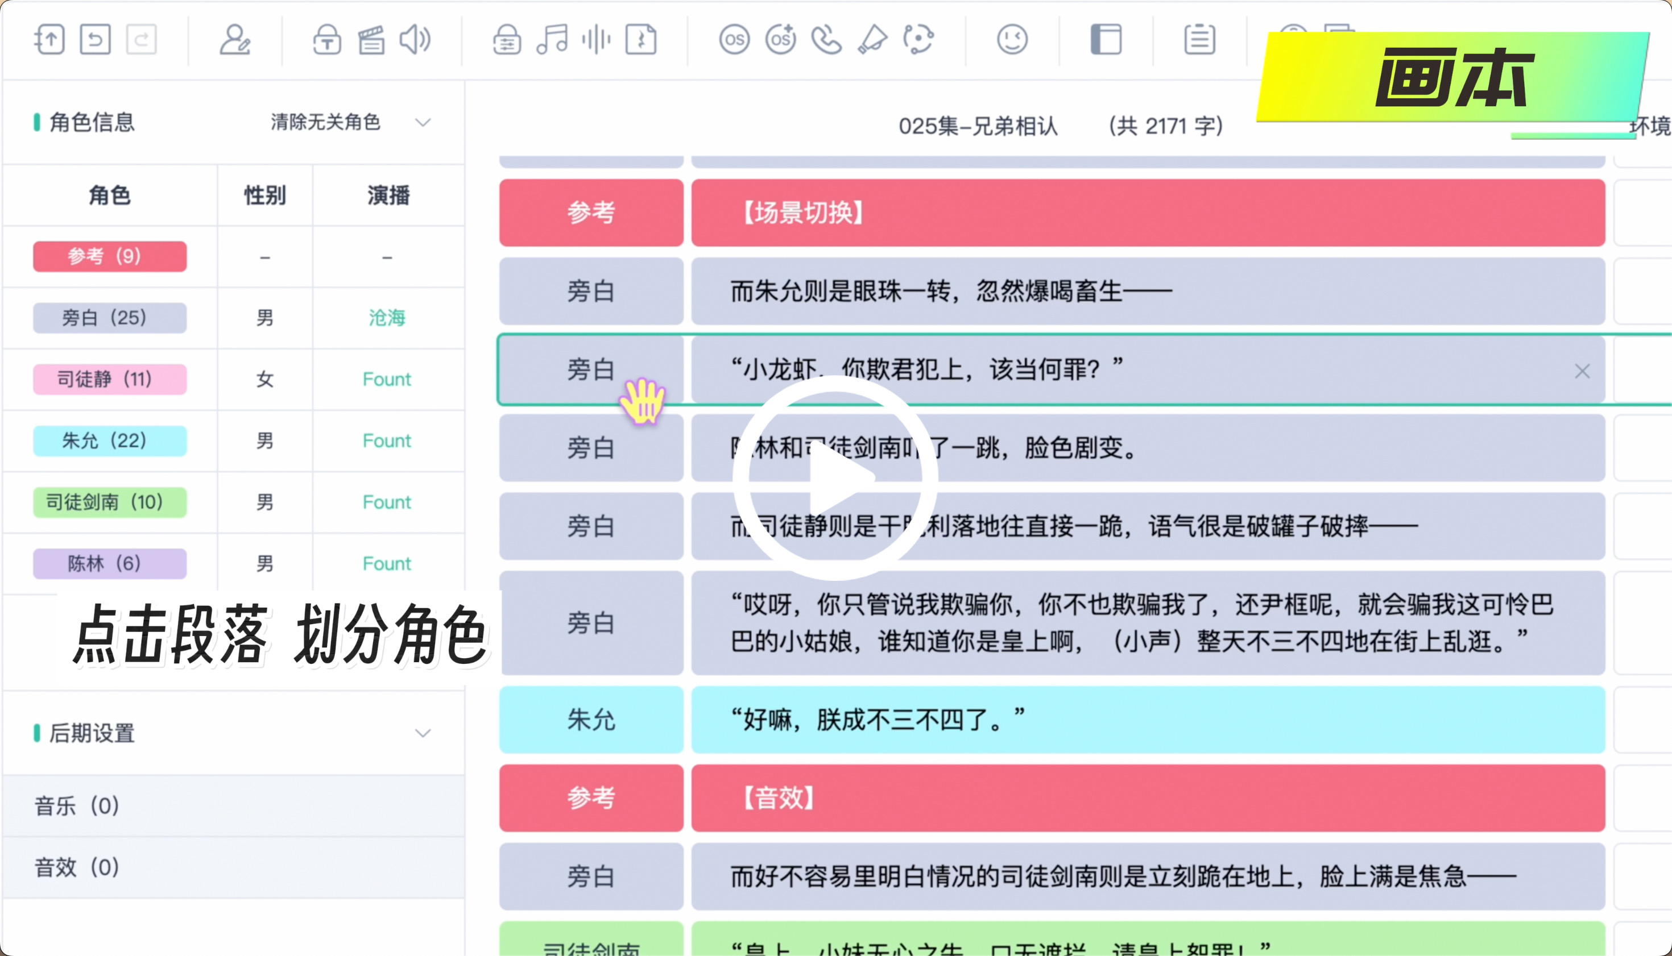Click the clapperboard scene icon
Screen dimensions: 1672x956
(371, 39)
